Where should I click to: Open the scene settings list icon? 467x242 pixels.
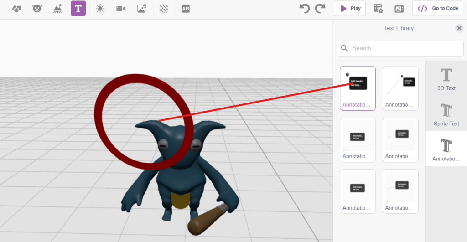pyautogui.click(x=378, y=8)
